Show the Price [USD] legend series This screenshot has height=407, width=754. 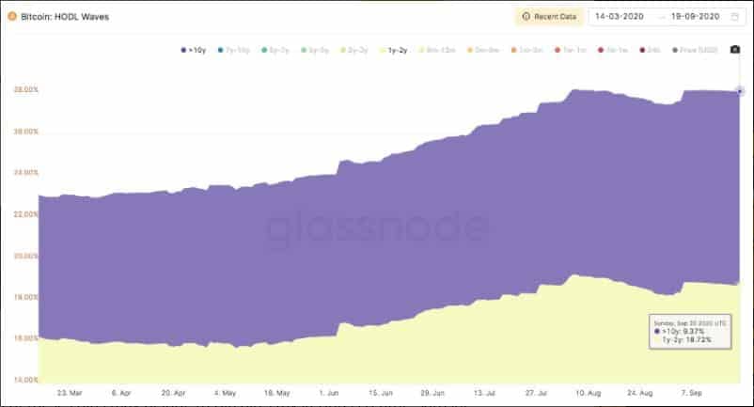tap(696, 50)
